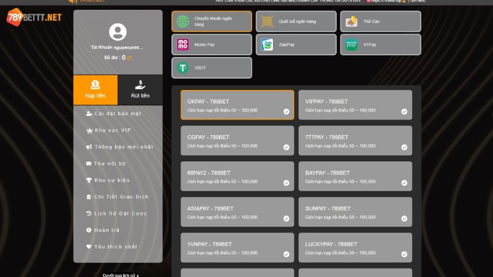Click the user avatar icon
Screen dimensions: 493x277
[118, 32]
